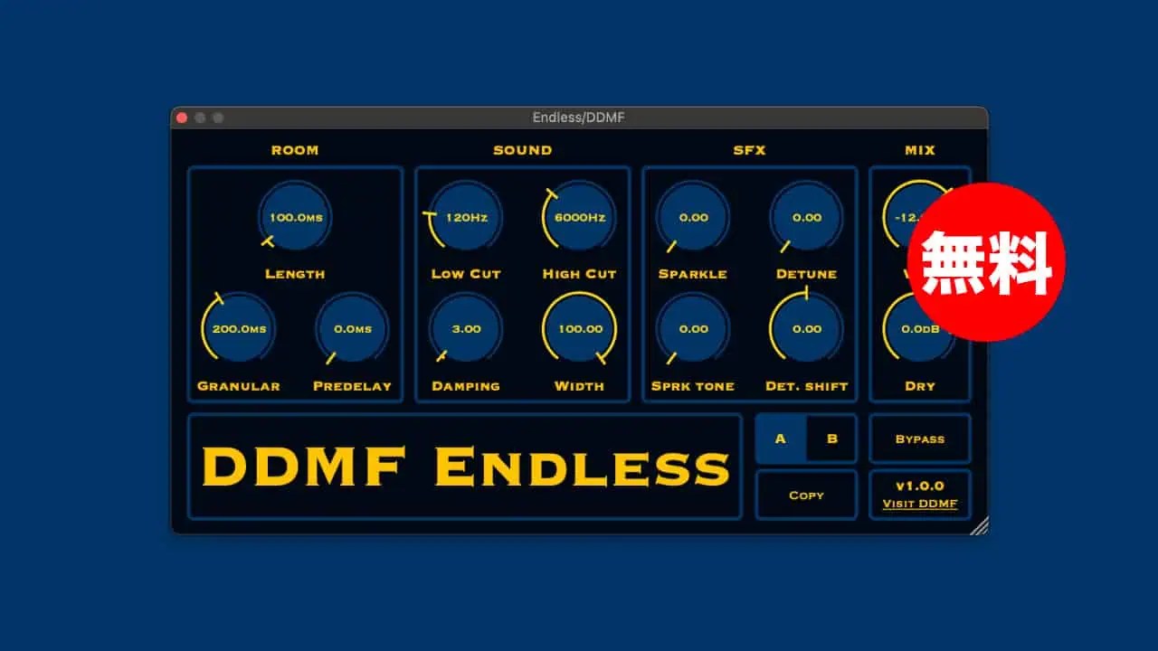1158x651 pixels.
Task: Close the Endless/DDMF window
Action: tap(182, 118)
